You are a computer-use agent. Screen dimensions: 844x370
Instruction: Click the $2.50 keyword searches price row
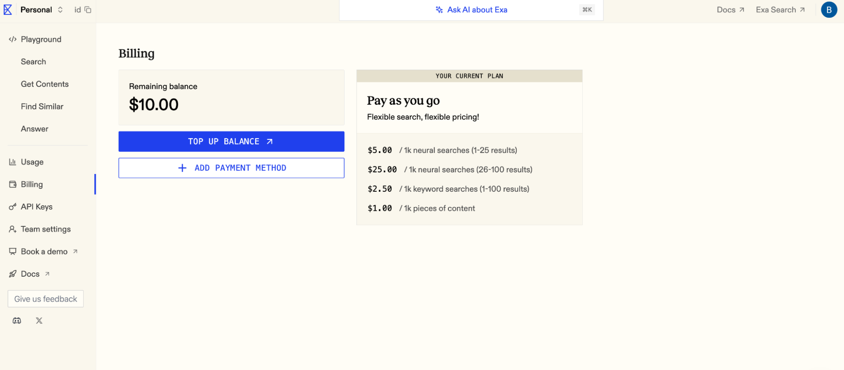point(448,189)
